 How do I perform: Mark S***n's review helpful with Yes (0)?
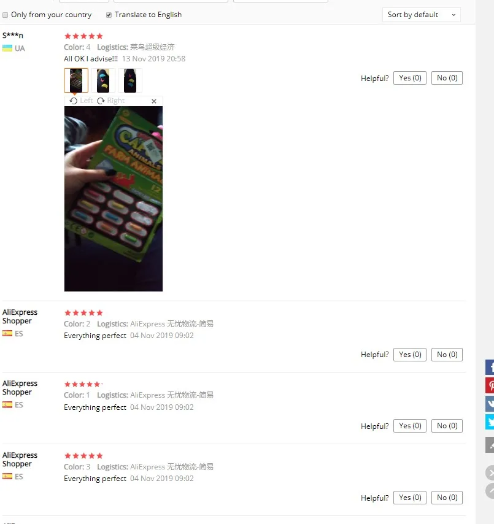(410, 78)
